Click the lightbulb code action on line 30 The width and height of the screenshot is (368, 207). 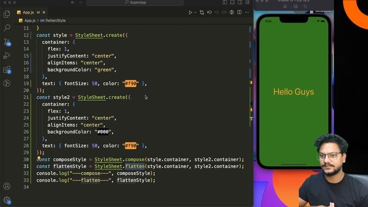[39, 158]
